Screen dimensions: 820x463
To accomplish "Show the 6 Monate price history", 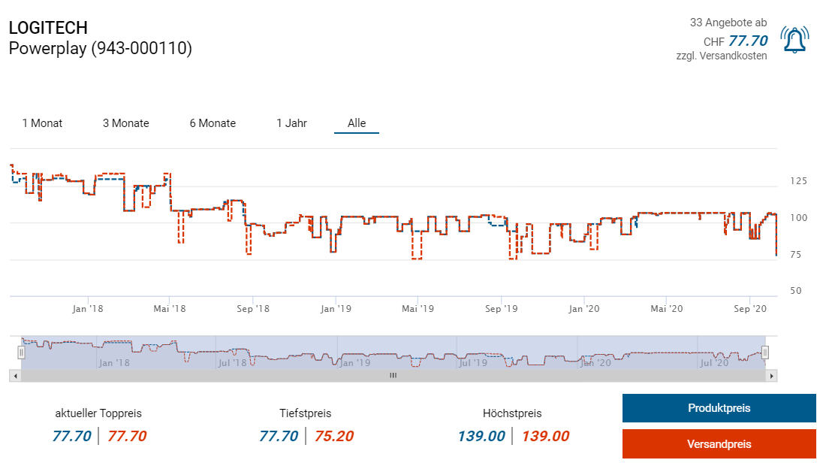I will tap(213, 123).
